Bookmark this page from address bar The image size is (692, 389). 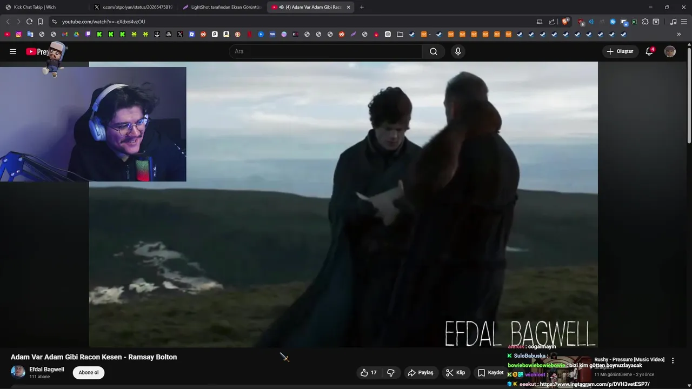coord(40,22)
